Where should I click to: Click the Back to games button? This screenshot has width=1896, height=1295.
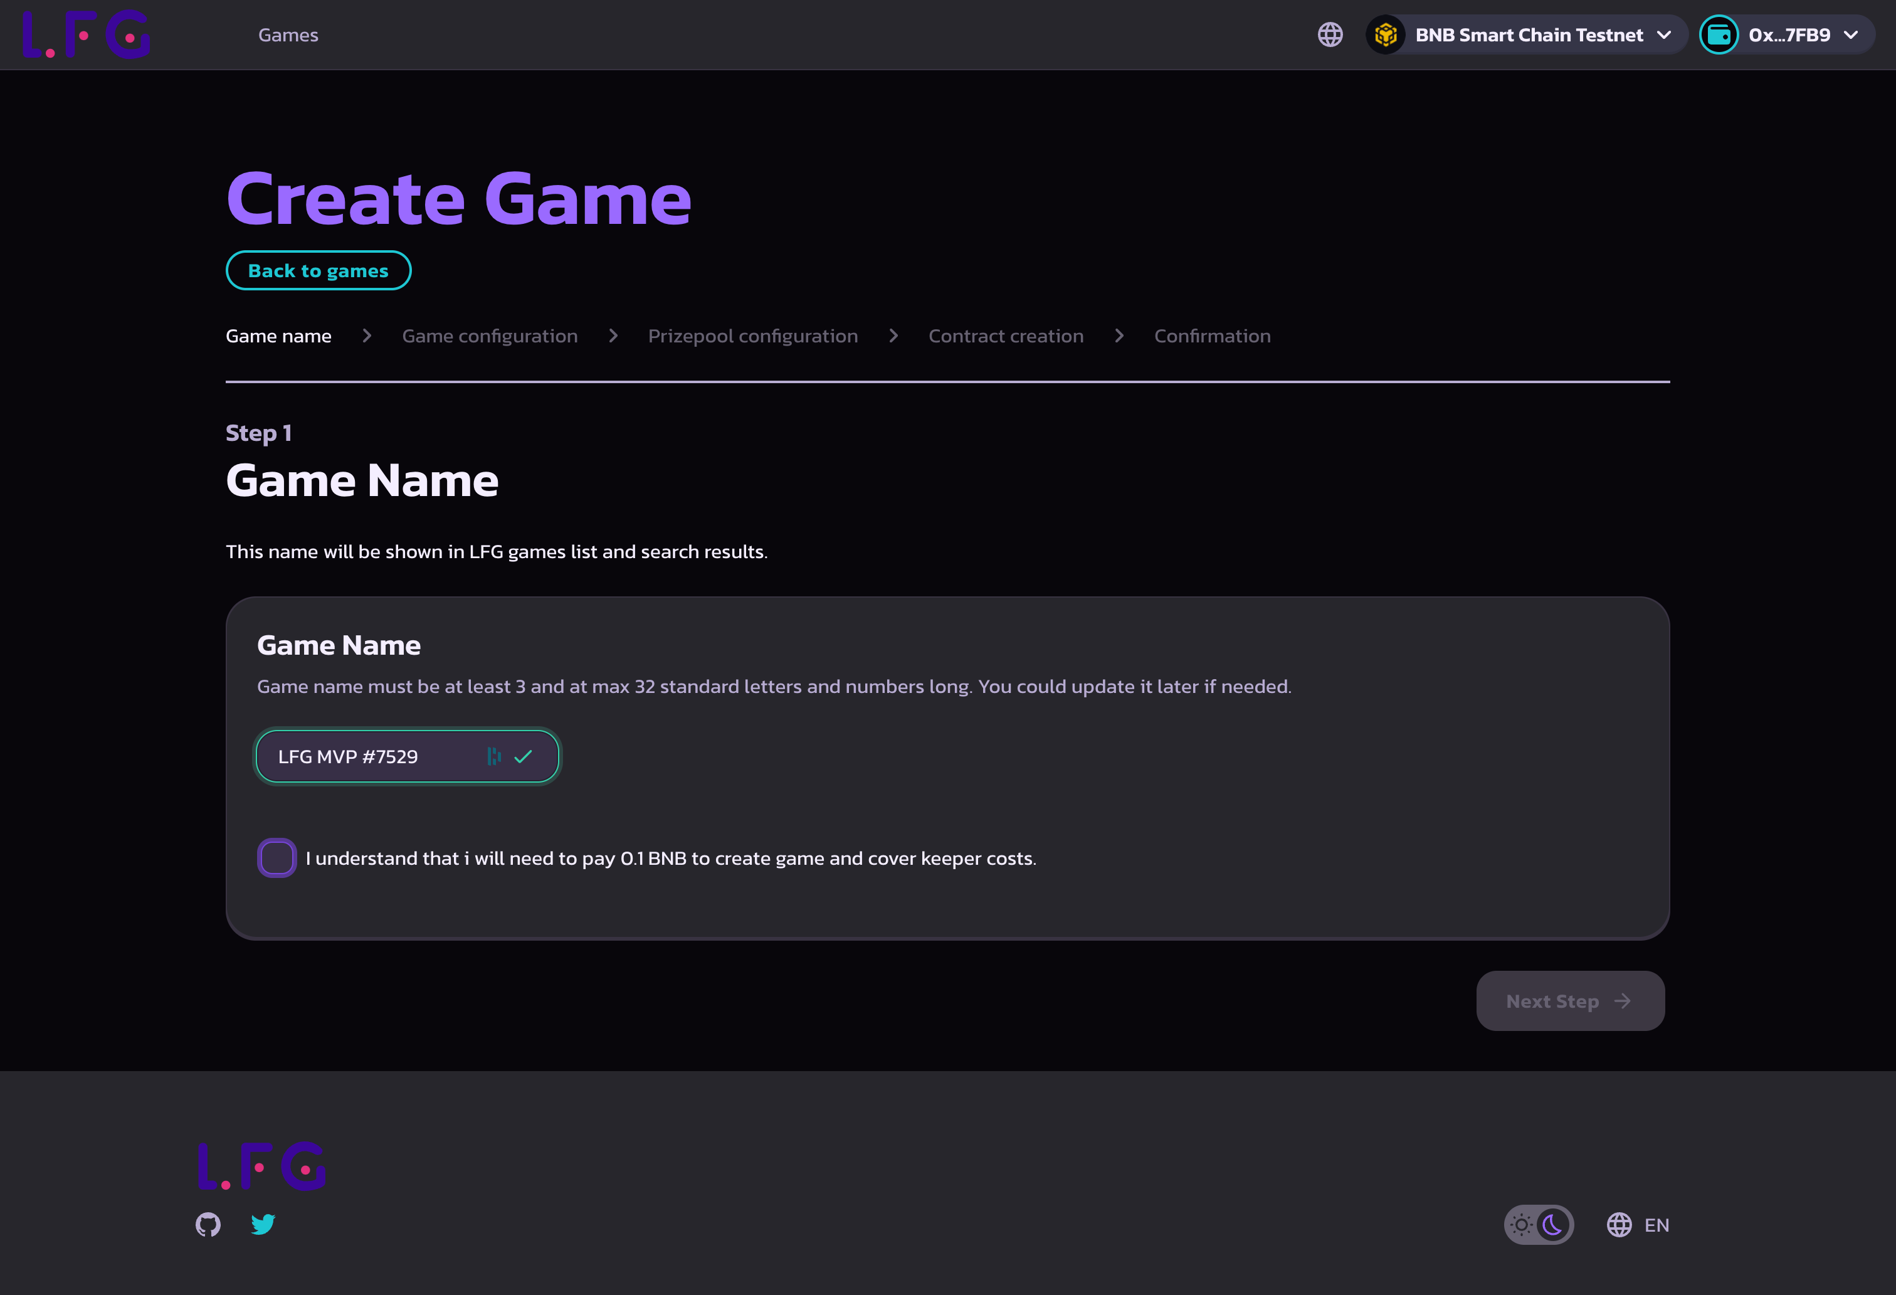click(318, 270)
